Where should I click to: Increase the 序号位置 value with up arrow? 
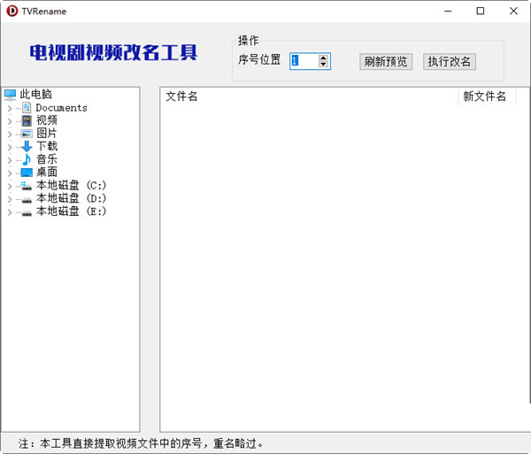(x=323, y=58)
